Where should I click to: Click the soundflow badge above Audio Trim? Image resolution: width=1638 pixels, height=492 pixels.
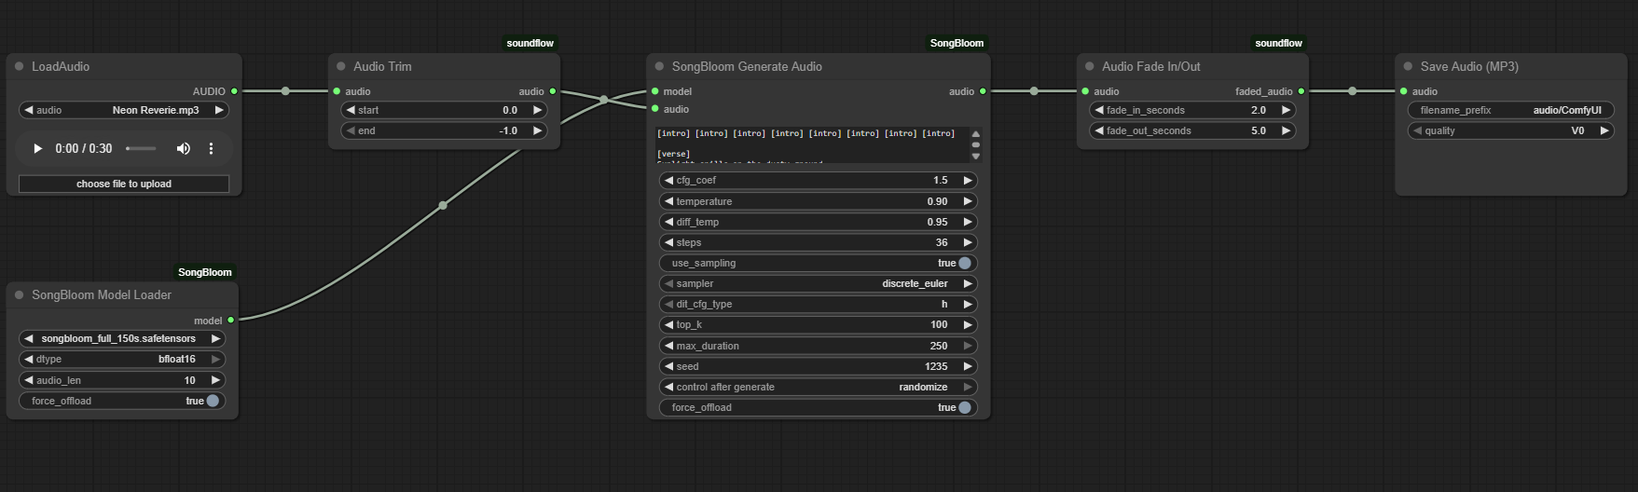pos(530,43)
